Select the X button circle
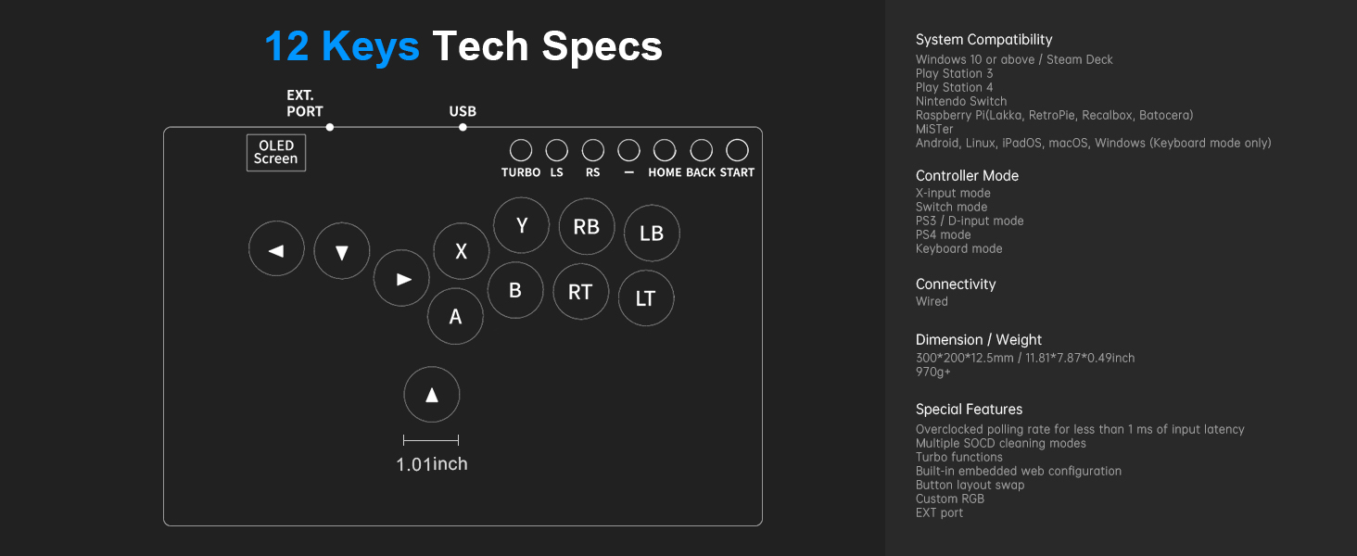Image resolution: width=1357 pixels, height=556 pixels. click(462, 251)
